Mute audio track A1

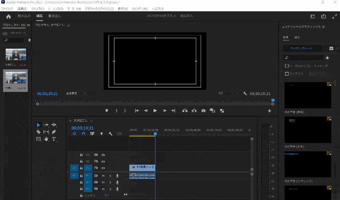[x=103, y=176]
